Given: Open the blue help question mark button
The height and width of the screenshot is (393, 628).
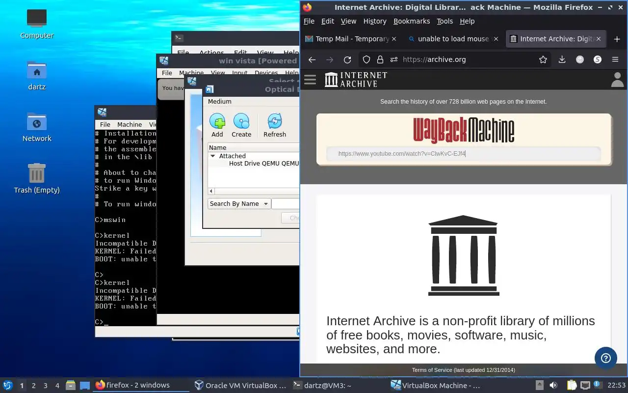Looking at the screenshot, I should (x=606, y=358).
